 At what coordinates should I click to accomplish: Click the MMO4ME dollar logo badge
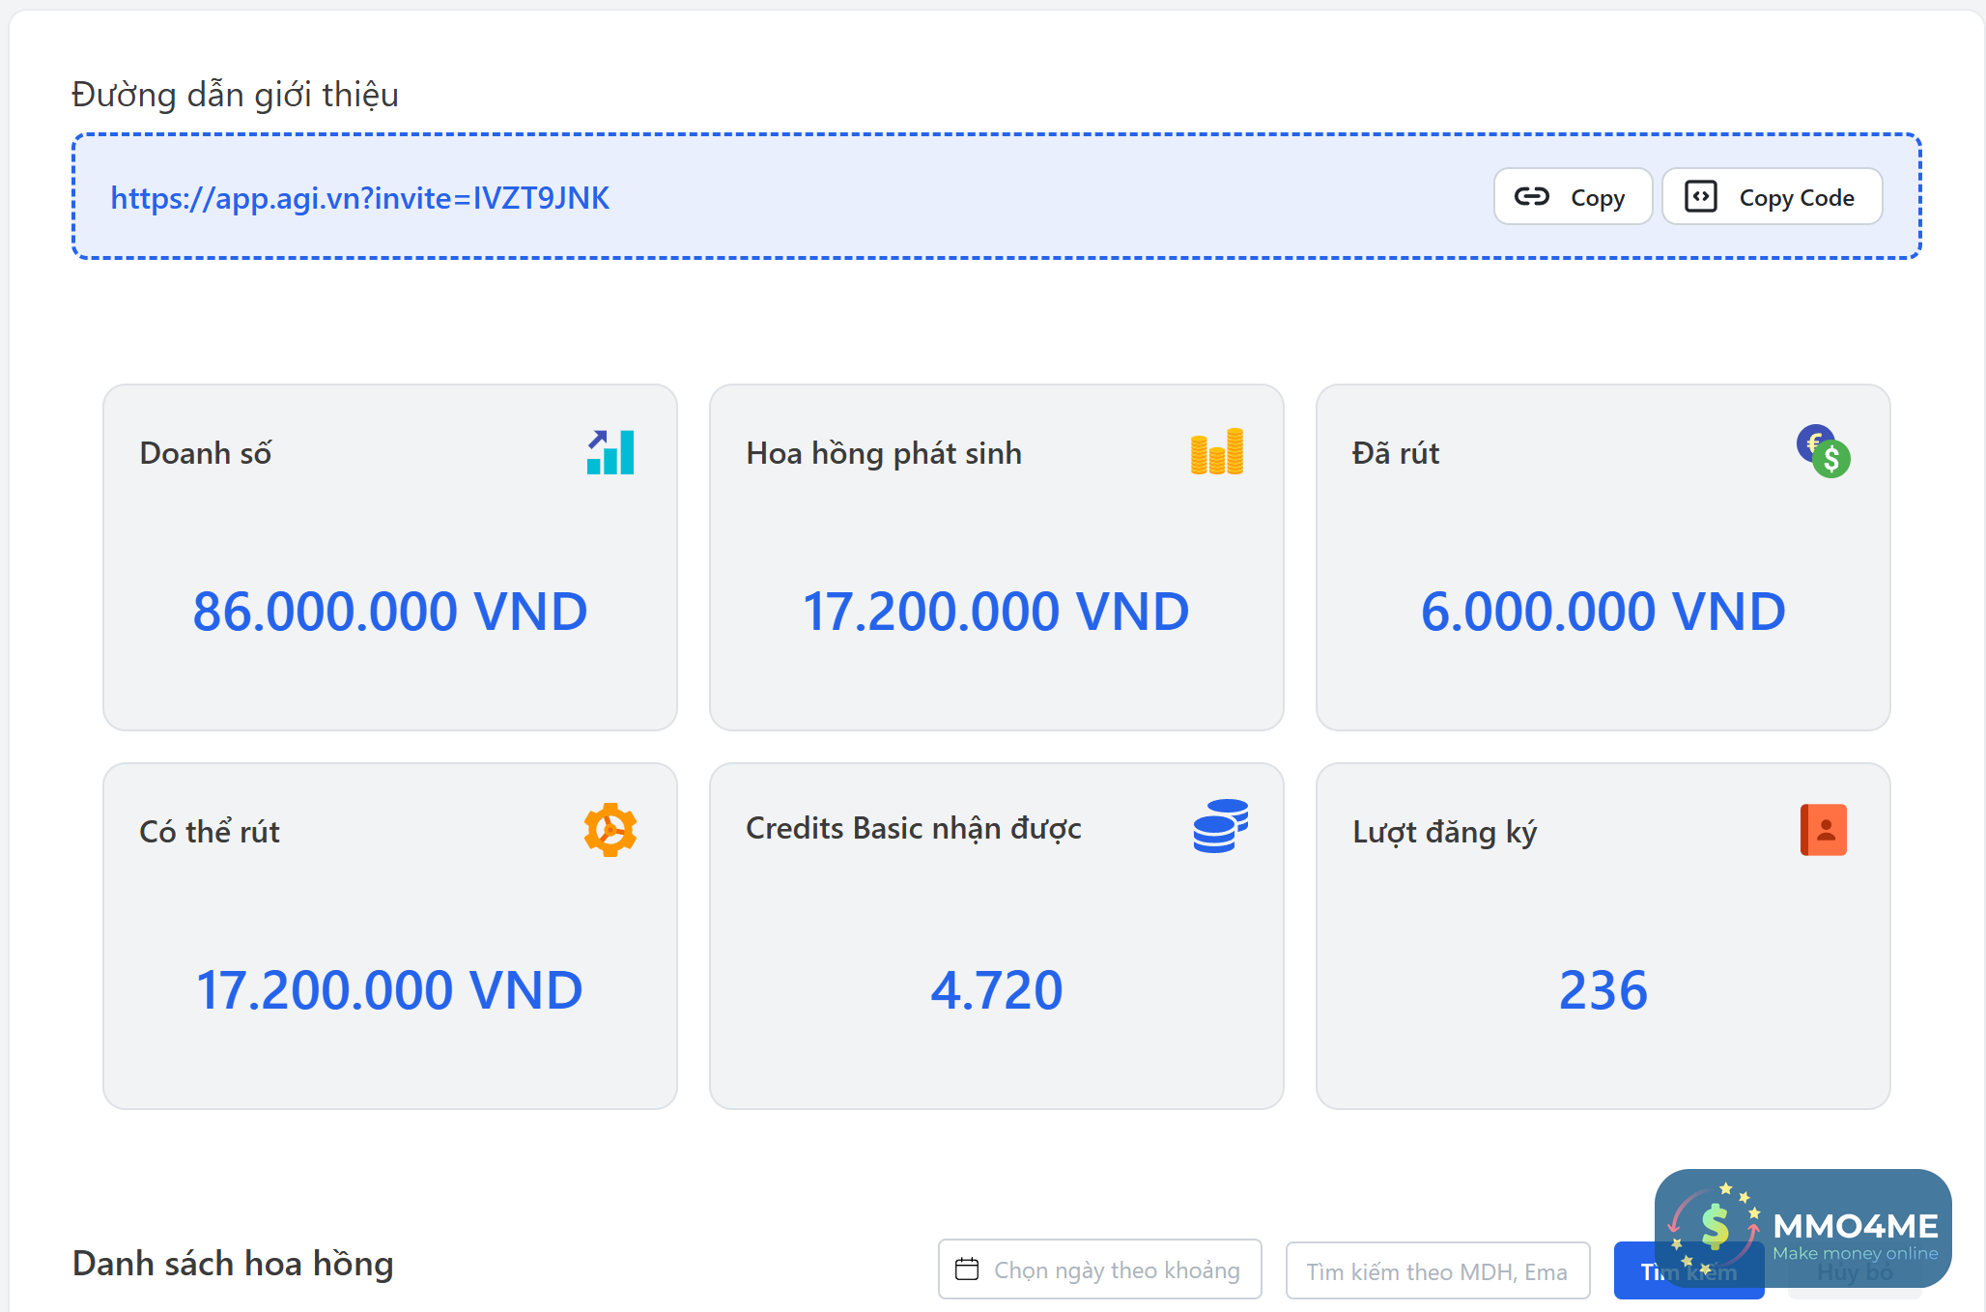[x=1714, y=1227]
